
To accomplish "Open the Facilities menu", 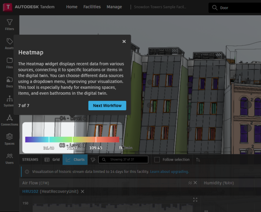I will 92,7.
